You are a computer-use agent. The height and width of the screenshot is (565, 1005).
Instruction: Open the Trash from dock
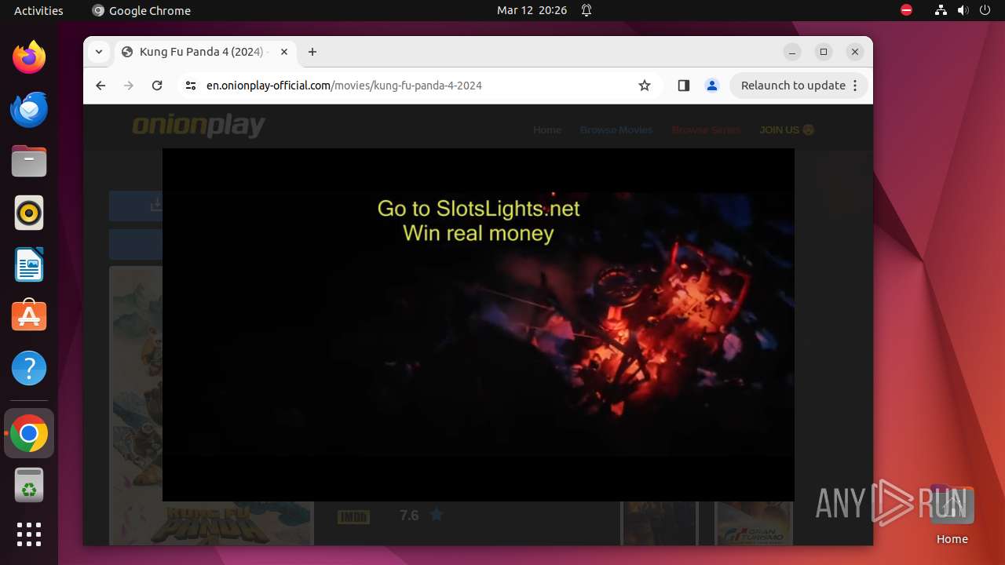tap(29, 485)
